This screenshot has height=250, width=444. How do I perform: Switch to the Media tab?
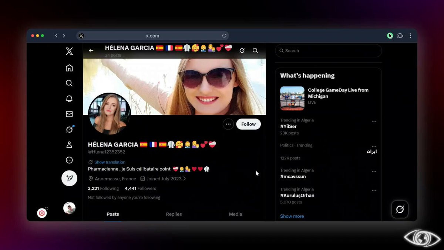235,214
